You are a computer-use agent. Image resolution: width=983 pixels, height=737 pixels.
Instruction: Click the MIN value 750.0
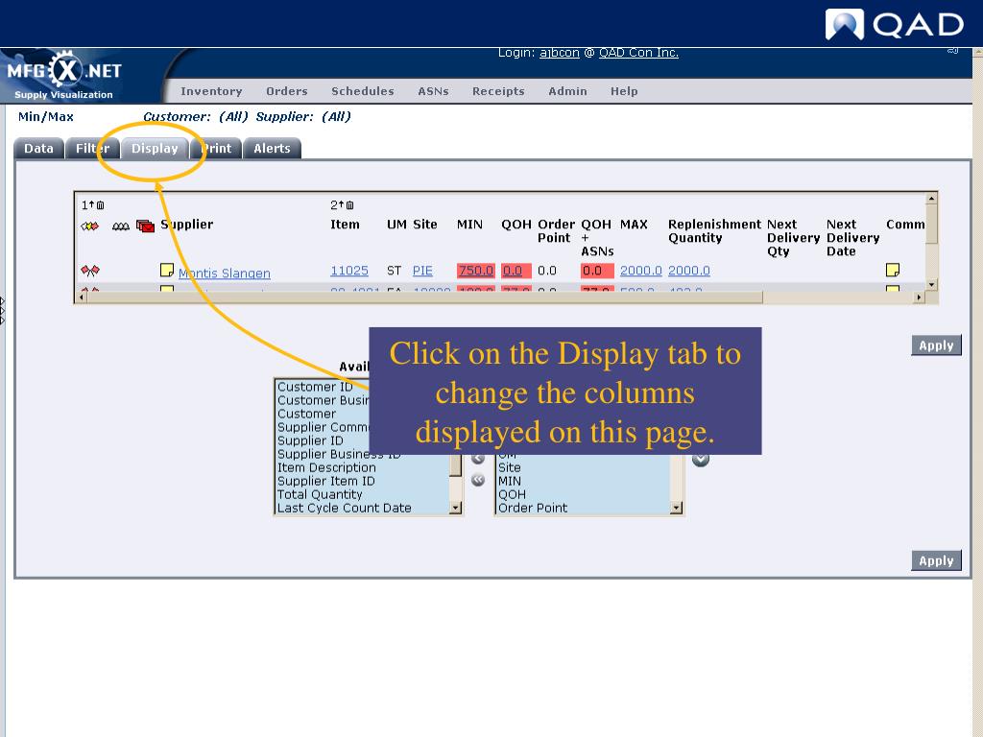tap(476, 271)
